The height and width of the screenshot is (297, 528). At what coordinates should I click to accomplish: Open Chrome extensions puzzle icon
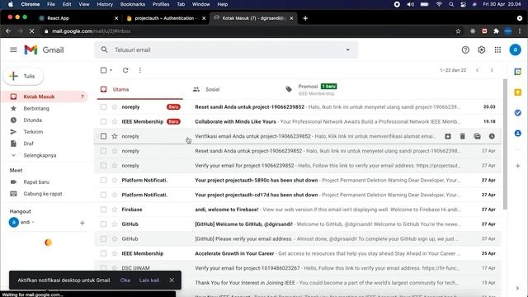(x=496, y=31)
